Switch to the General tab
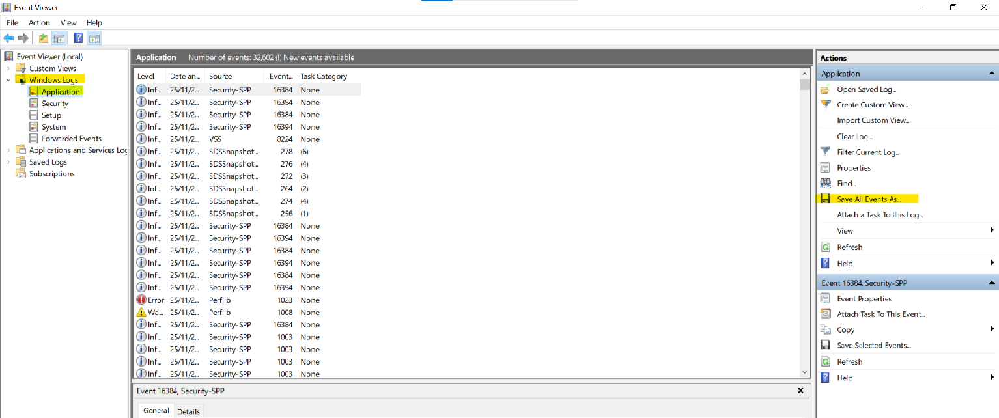 156,411
